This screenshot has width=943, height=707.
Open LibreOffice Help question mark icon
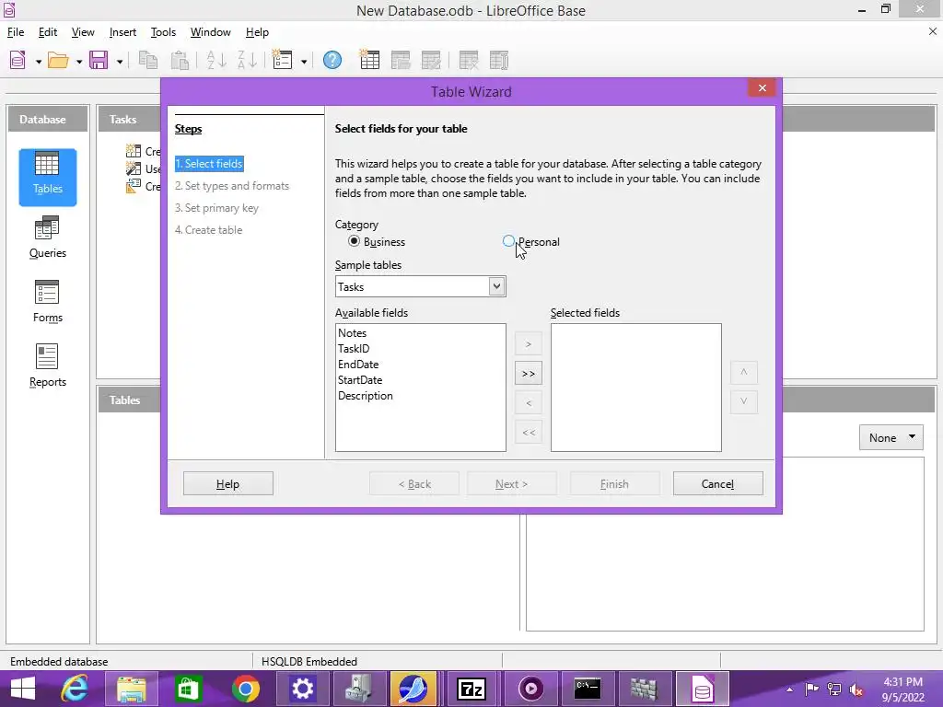point(332,60)
